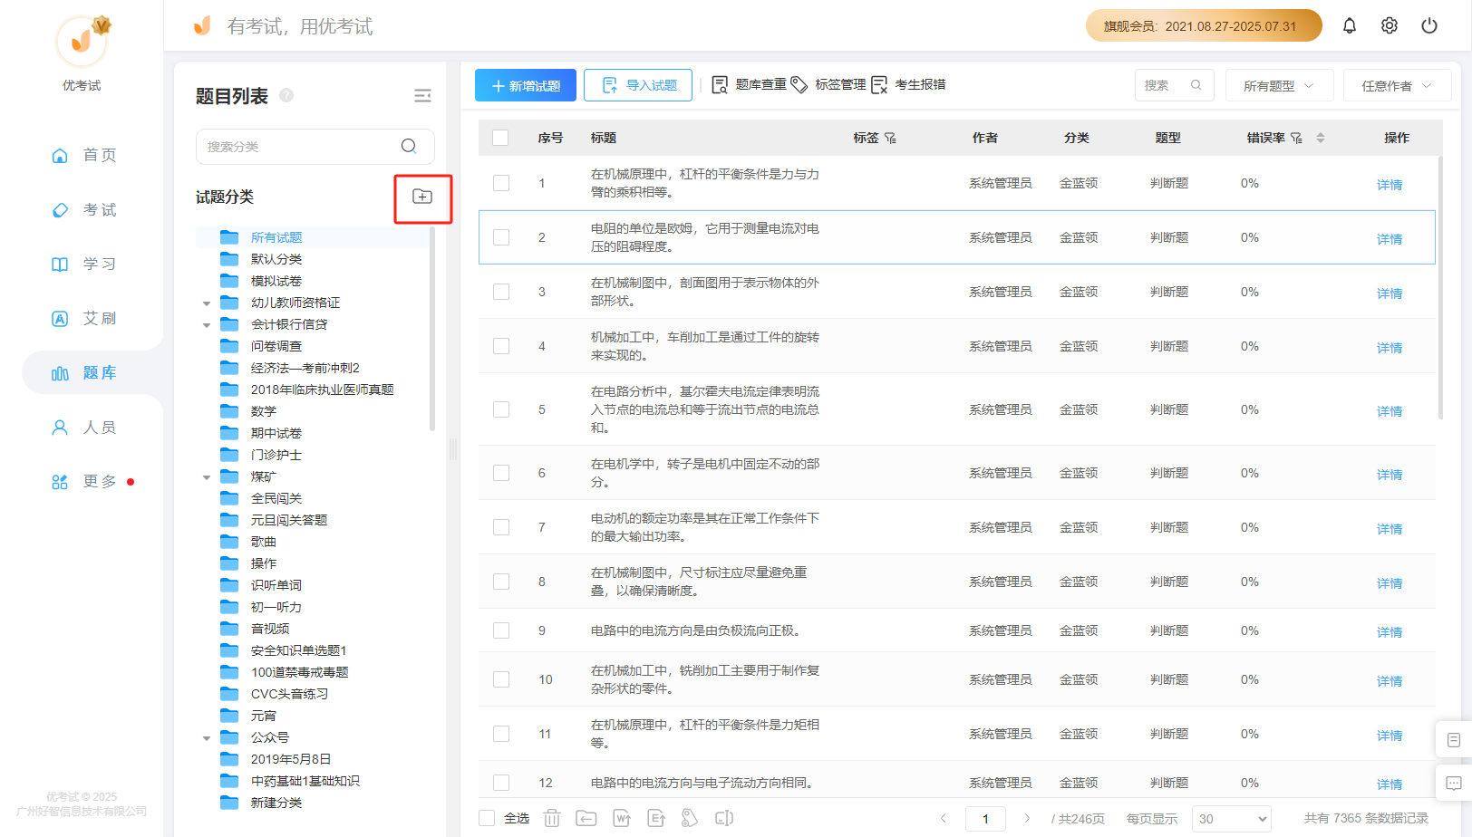The image size is (1472, 837).
Task: Click the 导入试题 button
Action: tap(638, 85)
